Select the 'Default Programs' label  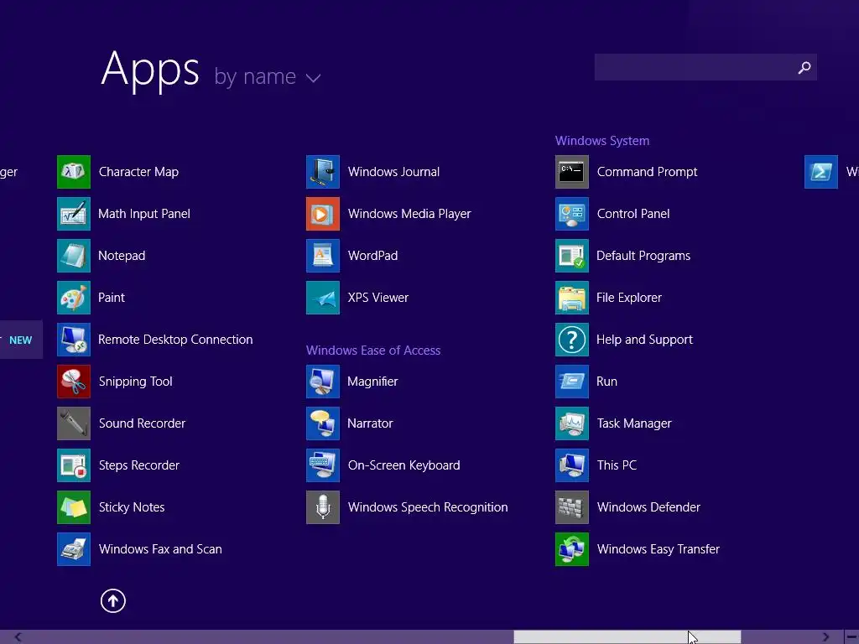(643, 256)
